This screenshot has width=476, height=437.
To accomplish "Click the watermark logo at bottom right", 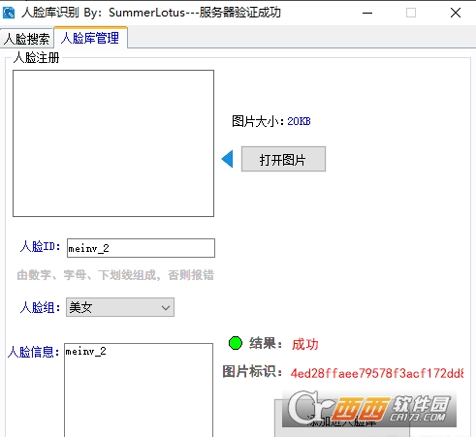I will 369,409.
